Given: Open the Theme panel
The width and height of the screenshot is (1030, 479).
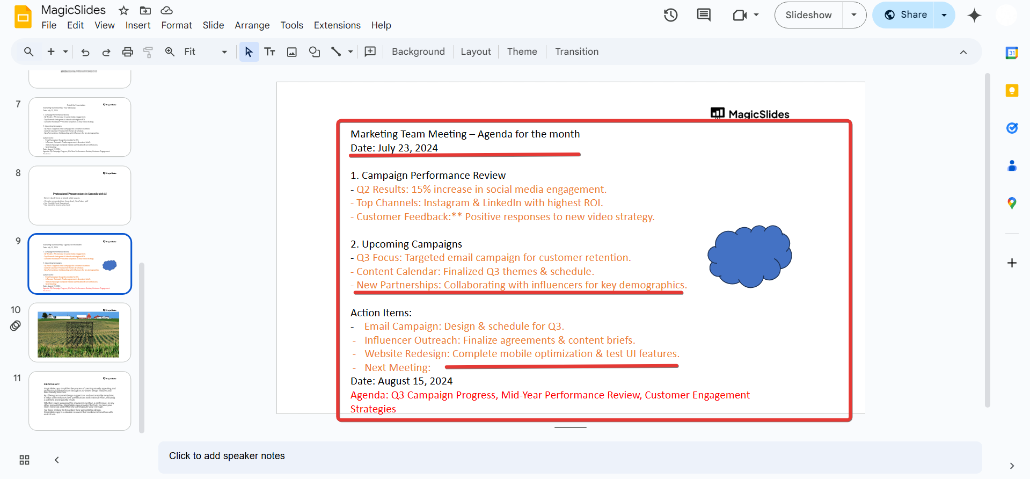Looking at the screenshot, I should (x=522, y=52).
